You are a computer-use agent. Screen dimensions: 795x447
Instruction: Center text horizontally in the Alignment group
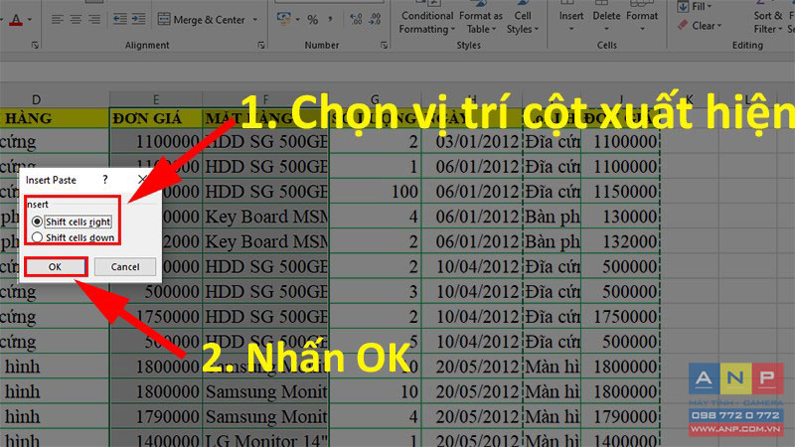(77, 20)
